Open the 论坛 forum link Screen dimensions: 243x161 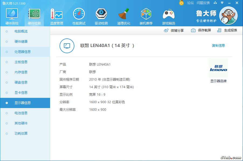pyautogui.click(x=190, y=3)
